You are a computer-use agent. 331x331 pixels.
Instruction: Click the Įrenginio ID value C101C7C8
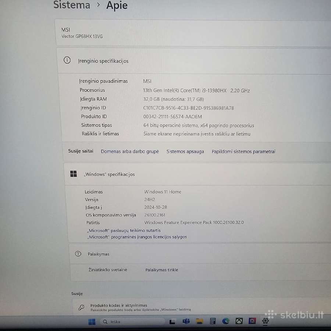coord(189,108)
